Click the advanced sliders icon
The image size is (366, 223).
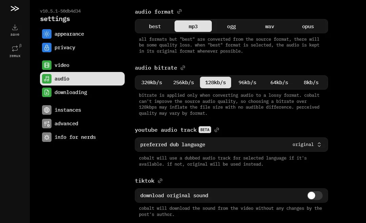pyautogui.click(x=47, y=124)
